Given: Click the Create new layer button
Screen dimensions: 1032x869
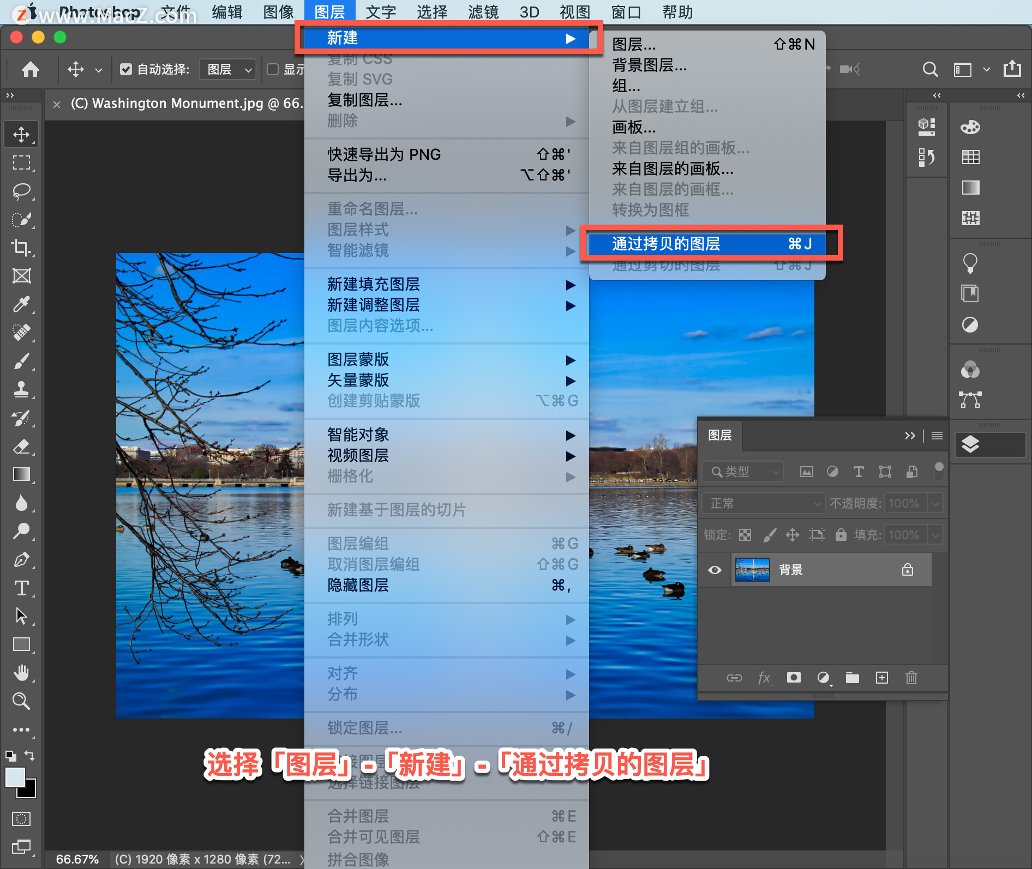Looking at the screenshot, I should click(882, 678).
